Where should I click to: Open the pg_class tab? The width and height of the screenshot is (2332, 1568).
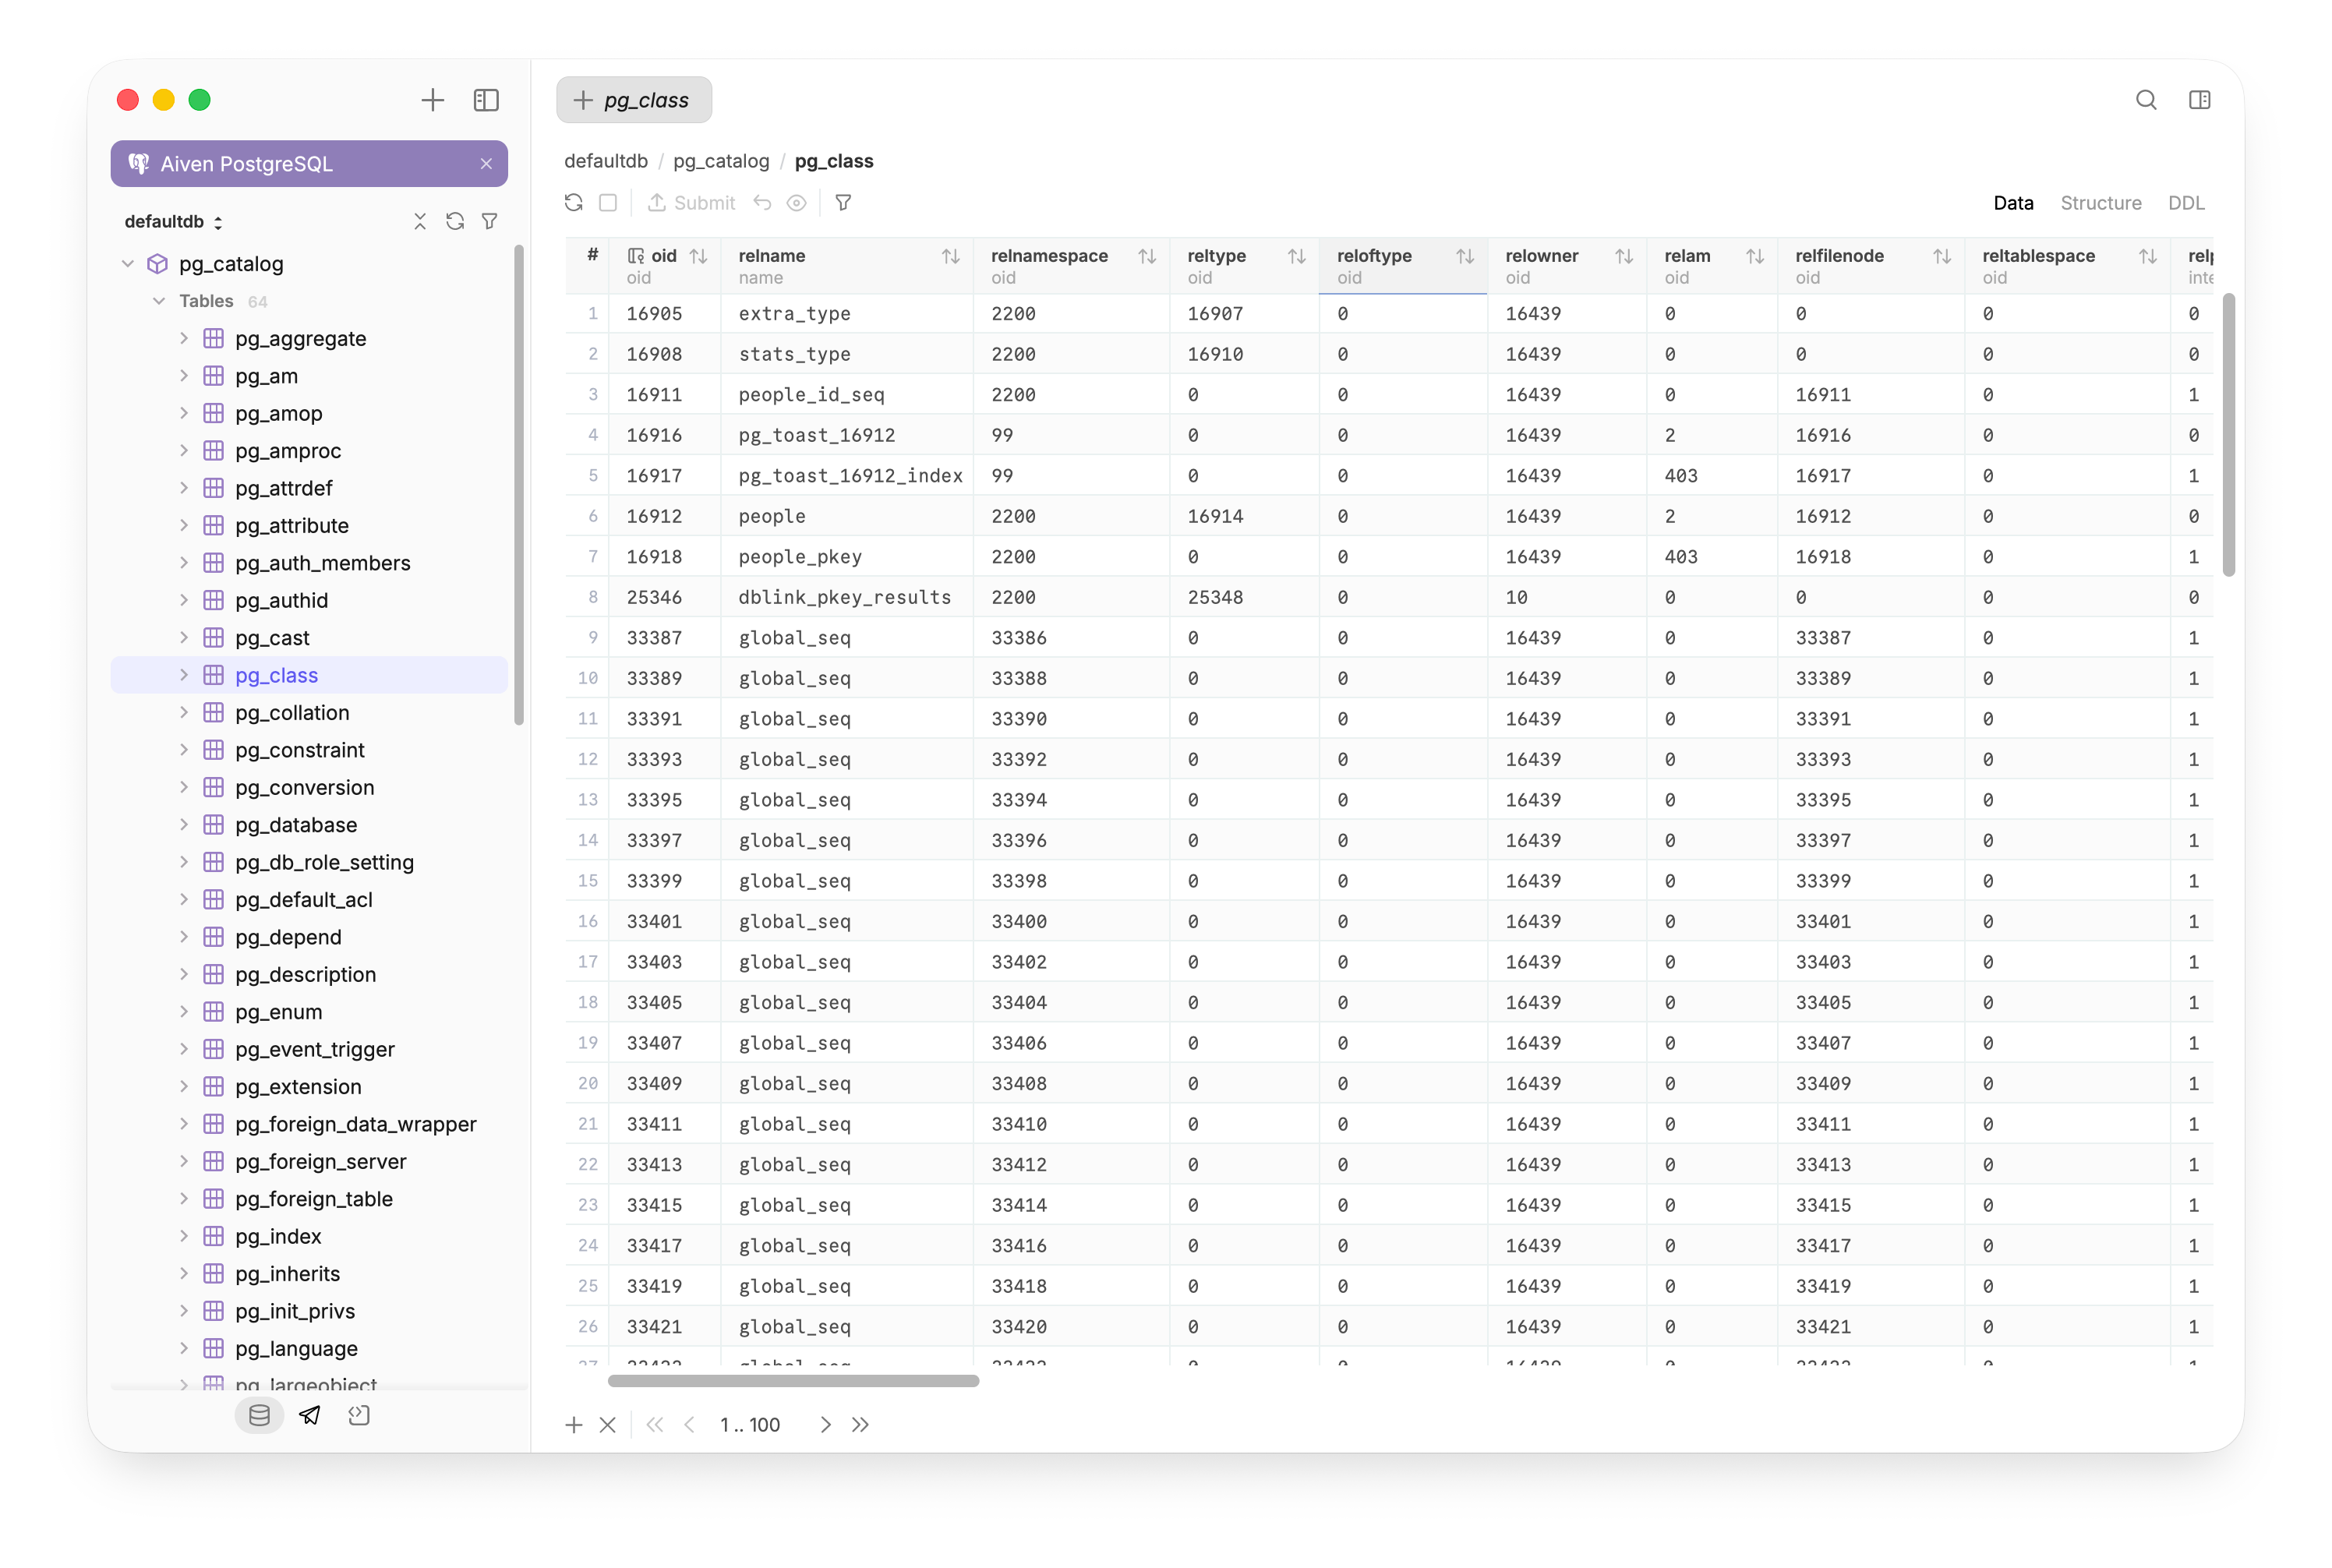click(x=634, y=100)
